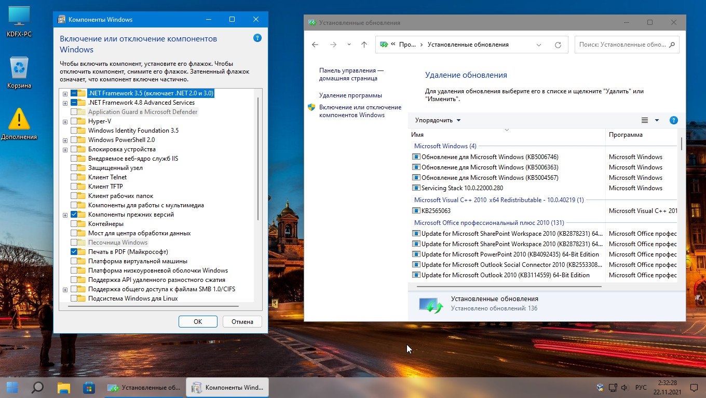
Task: Go up one folder level arrow
Action: coord(364,45)
